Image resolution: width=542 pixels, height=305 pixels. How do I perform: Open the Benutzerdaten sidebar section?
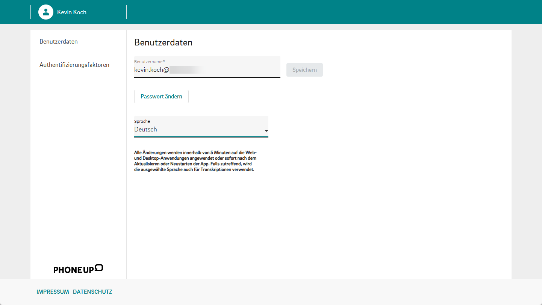pos(59,42)
